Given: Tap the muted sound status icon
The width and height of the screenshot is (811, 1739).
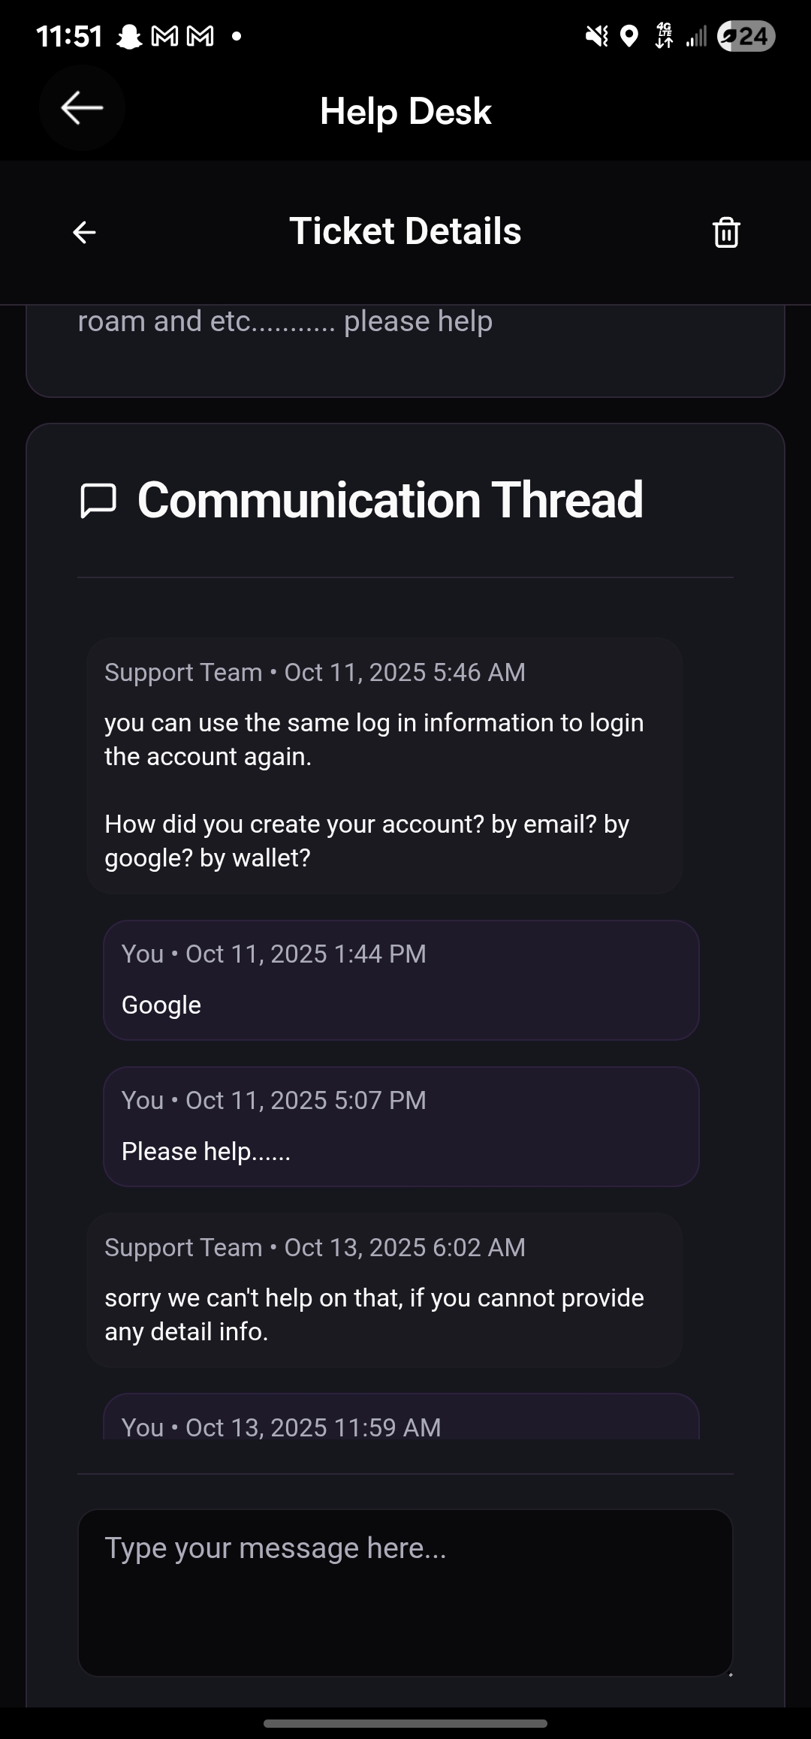Looking at the screenshot, I should 597,36.
